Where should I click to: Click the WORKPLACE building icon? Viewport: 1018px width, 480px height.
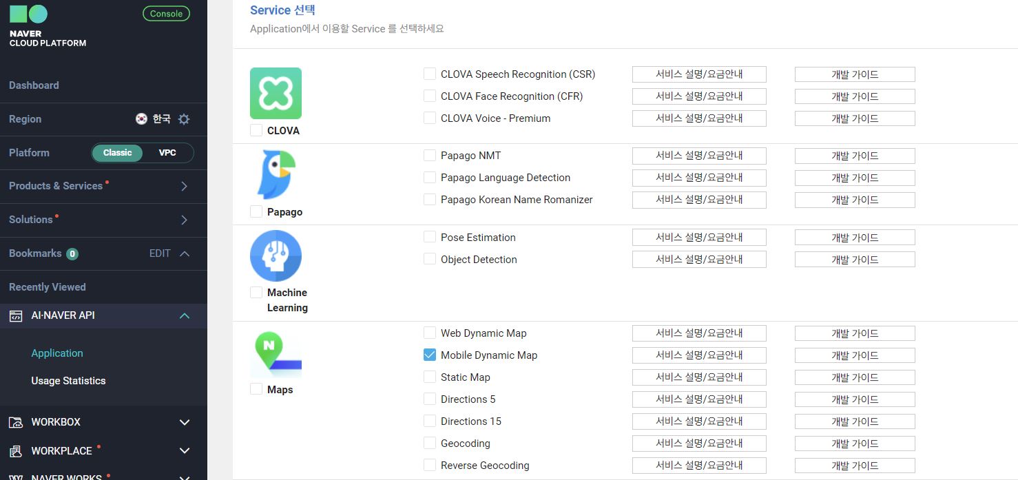pos(16,451)
